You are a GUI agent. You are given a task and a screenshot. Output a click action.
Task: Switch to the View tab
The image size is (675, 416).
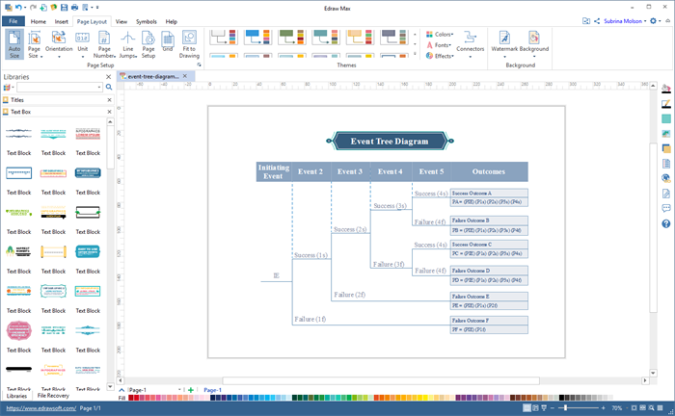(121, 21)
